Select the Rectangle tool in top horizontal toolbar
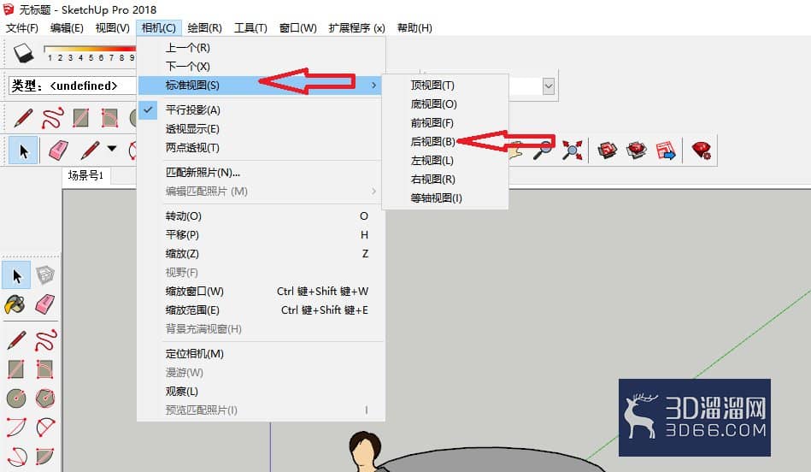Screen dimensions: 811x472 coord(80,118)
